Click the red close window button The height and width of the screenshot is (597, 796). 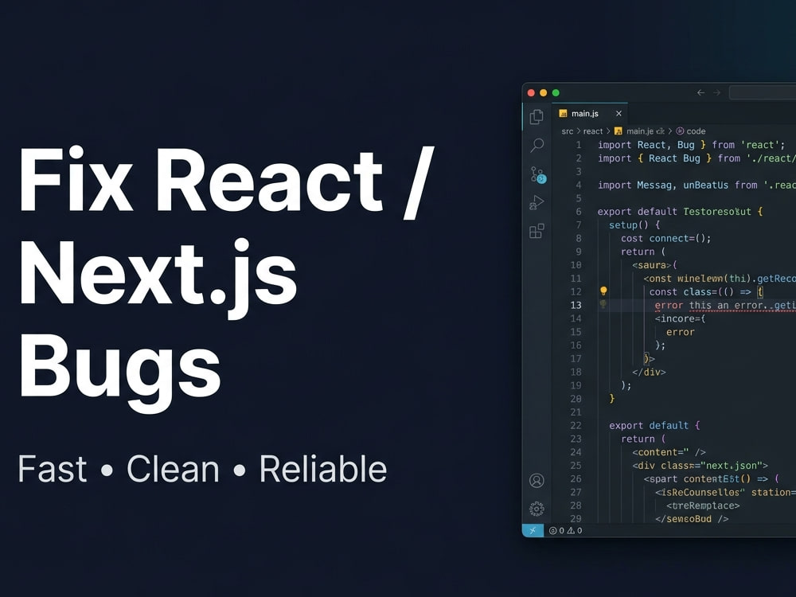[531, 92]
